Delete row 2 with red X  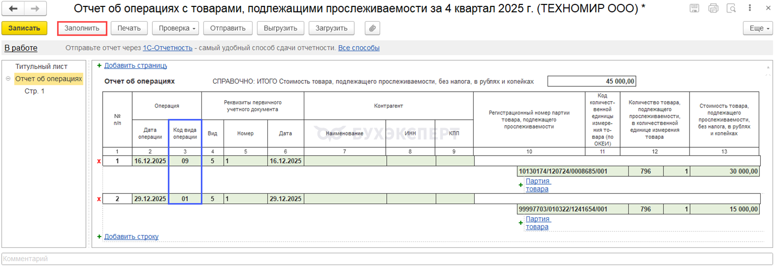point(99,199)
